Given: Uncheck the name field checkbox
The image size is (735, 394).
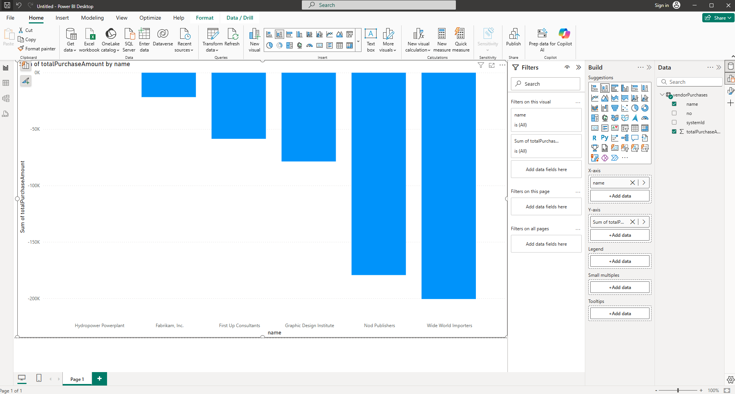Looking at the screenshot, I should (x=674, y=104).
